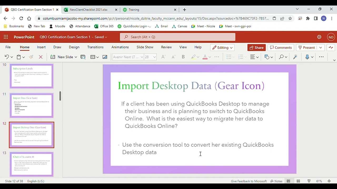Click the Paste clipboard icon
The height and width of the screenshot is (189, 337).
coord(19,57)
